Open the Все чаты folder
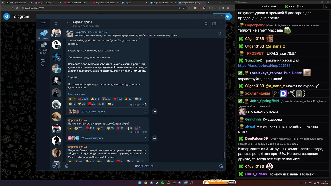Image resolution: width=331 pixels, height=186 pixels. [x=43, y=35]
